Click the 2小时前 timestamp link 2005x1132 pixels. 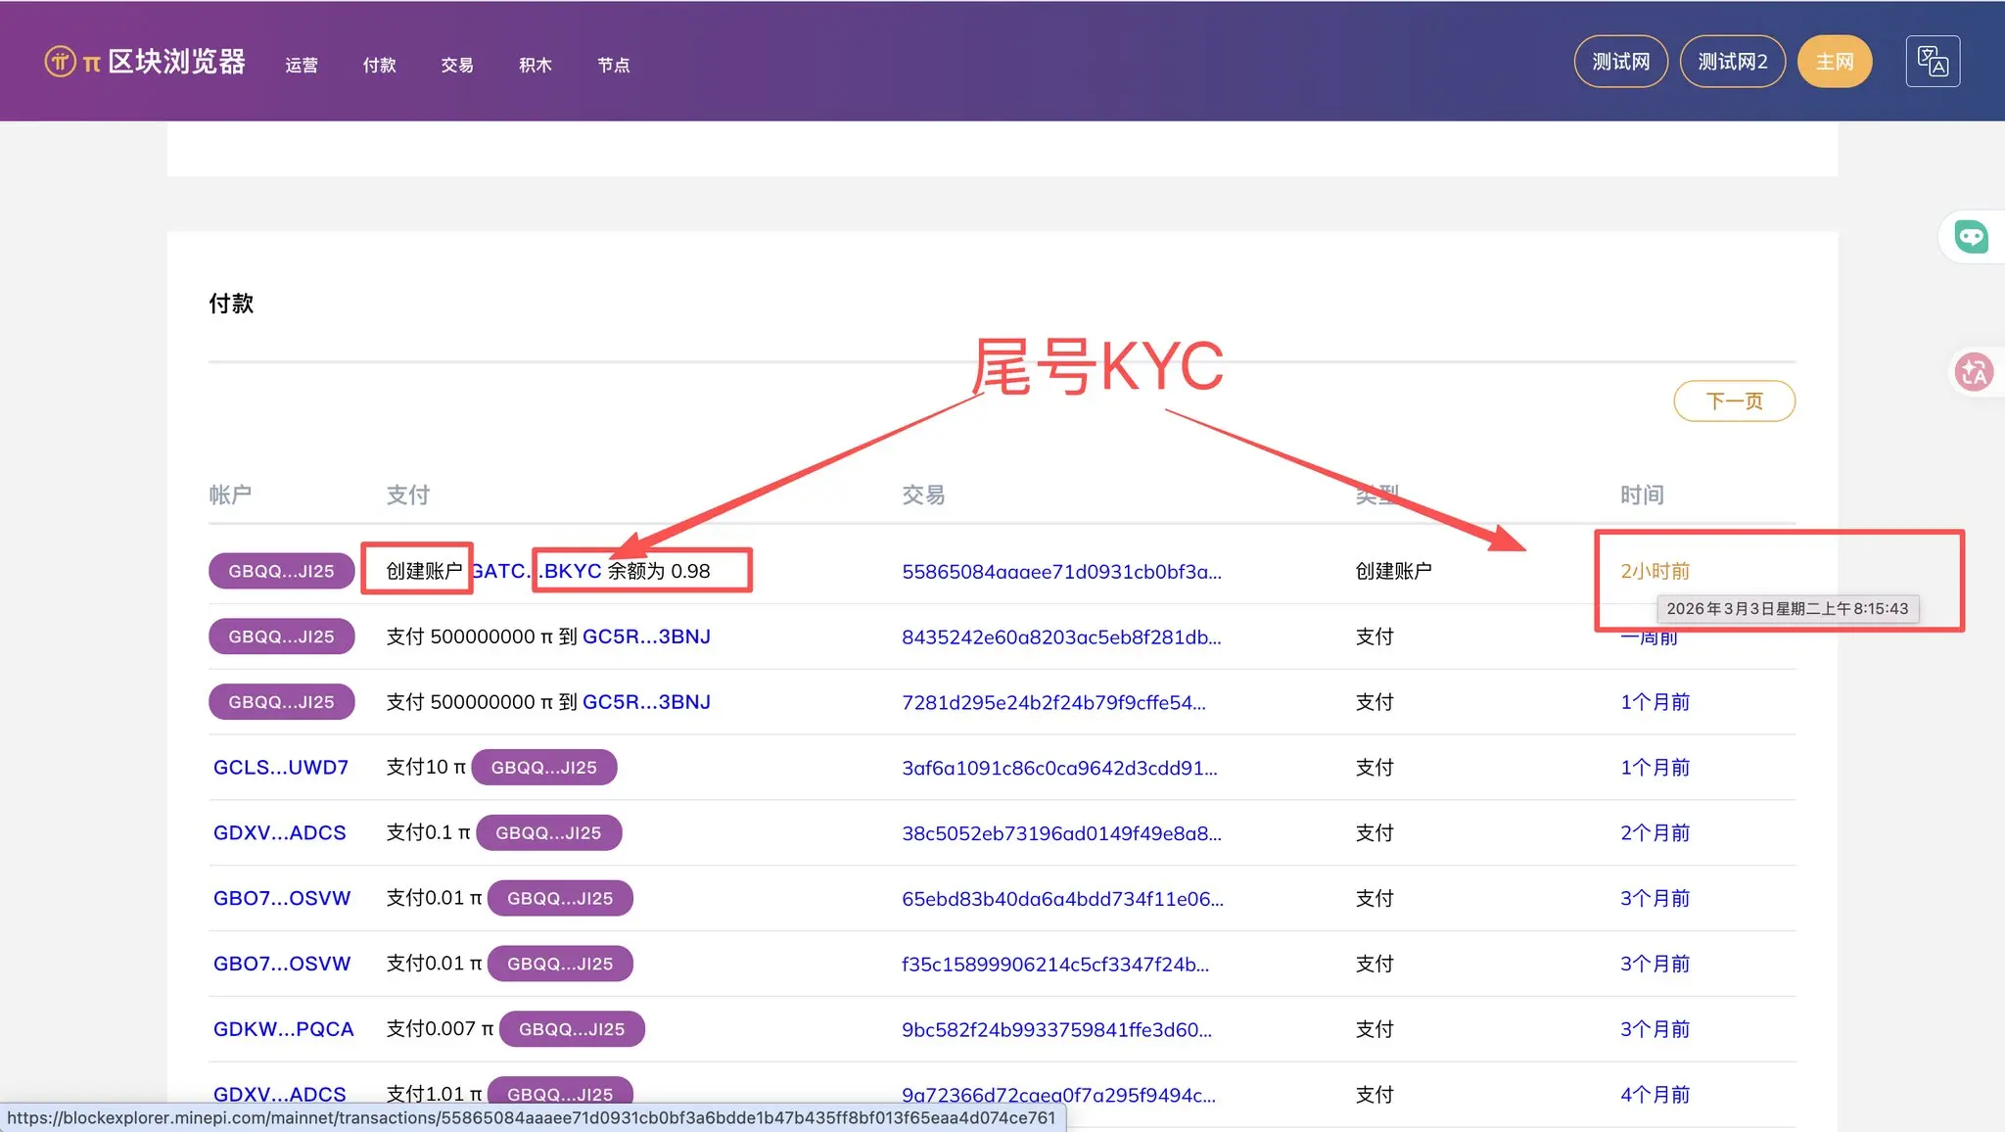pos(1655,571)
